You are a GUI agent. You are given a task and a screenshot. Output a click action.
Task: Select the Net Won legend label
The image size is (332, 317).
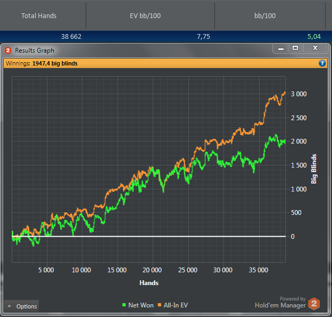pyautogui.click(x=141, y=305)
